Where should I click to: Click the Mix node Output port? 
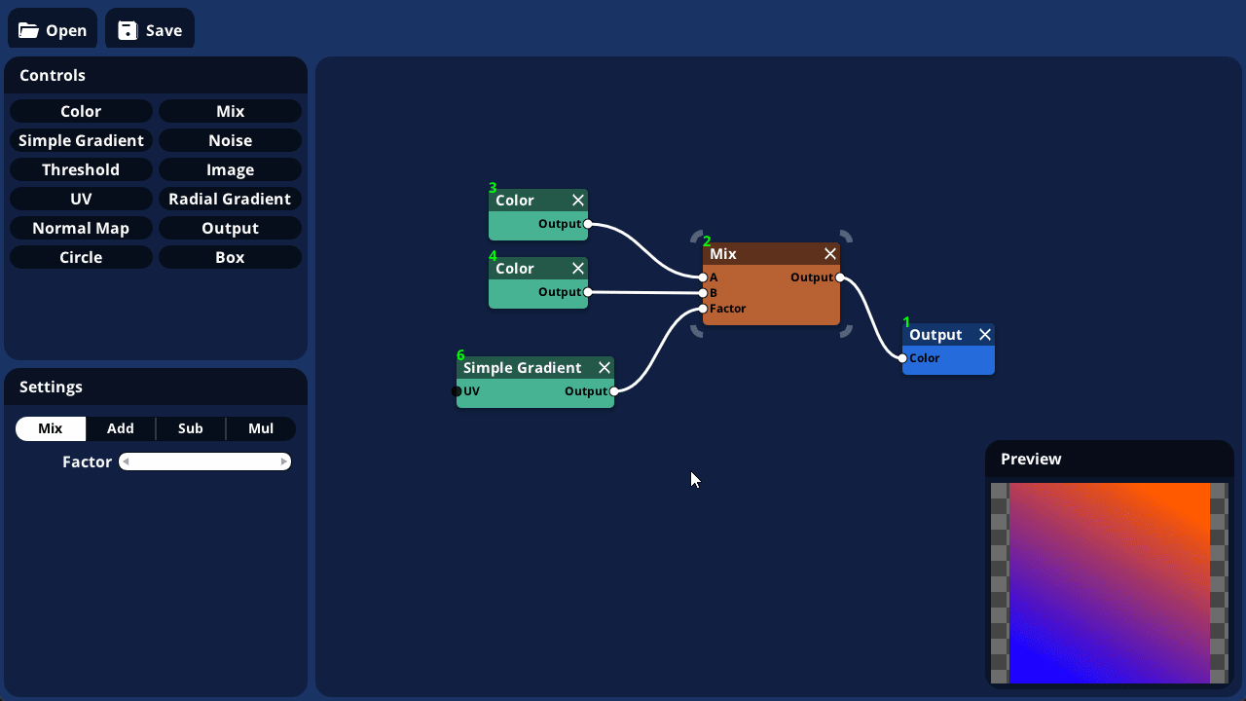840,277
